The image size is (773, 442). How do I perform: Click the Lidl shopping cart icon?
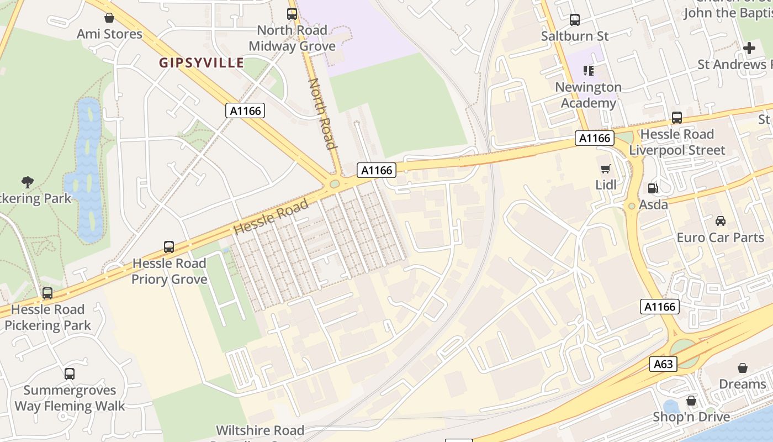[606, 169]
